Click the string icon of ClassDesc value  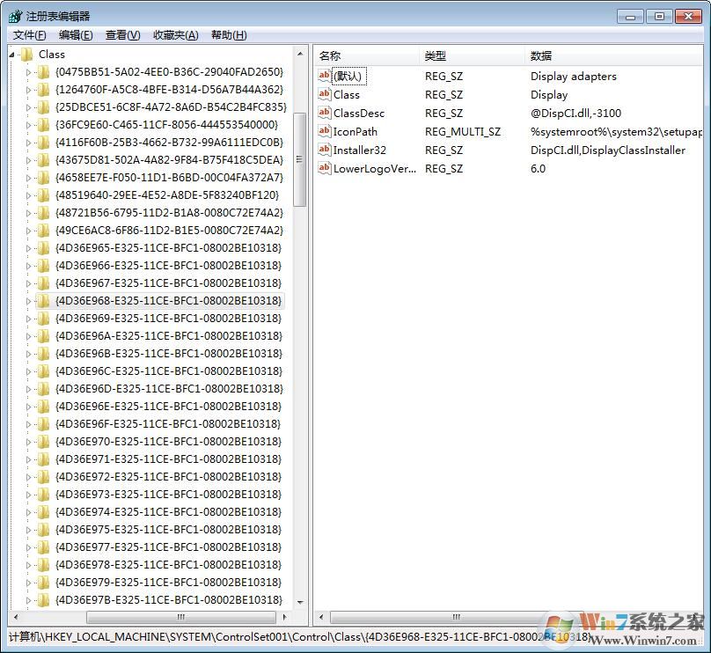(324, 113)
